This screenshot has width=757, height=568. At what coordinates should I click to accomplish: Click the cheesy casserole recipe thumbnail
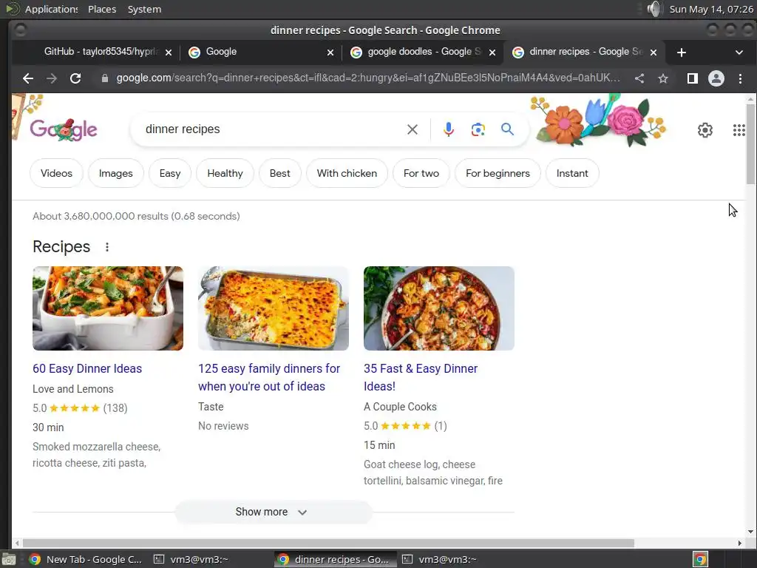tap(274, 308)
